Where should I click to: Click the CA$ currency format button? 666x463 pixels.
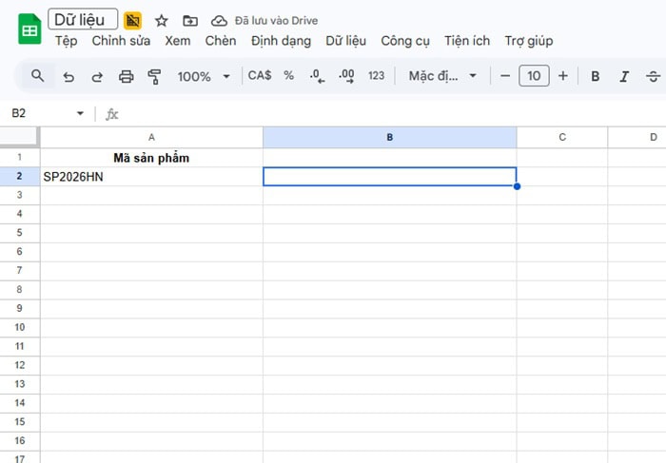coord(259,76)
